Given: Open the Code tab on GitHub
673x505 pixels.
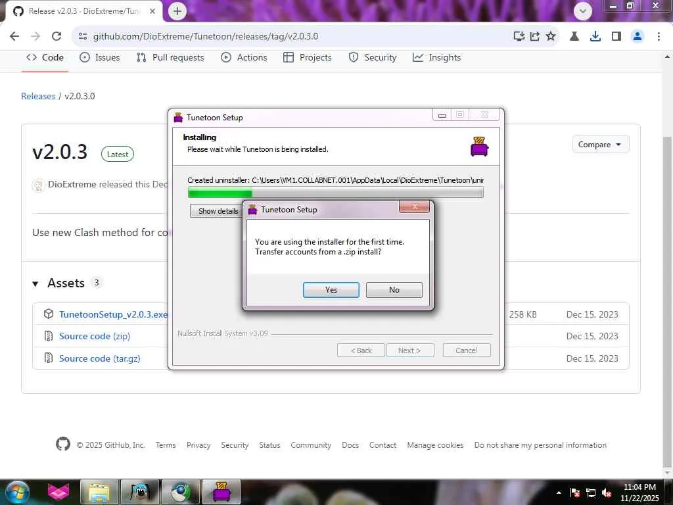Looking at the screenshot, I should pyautogui.click(x=45, y=58).
